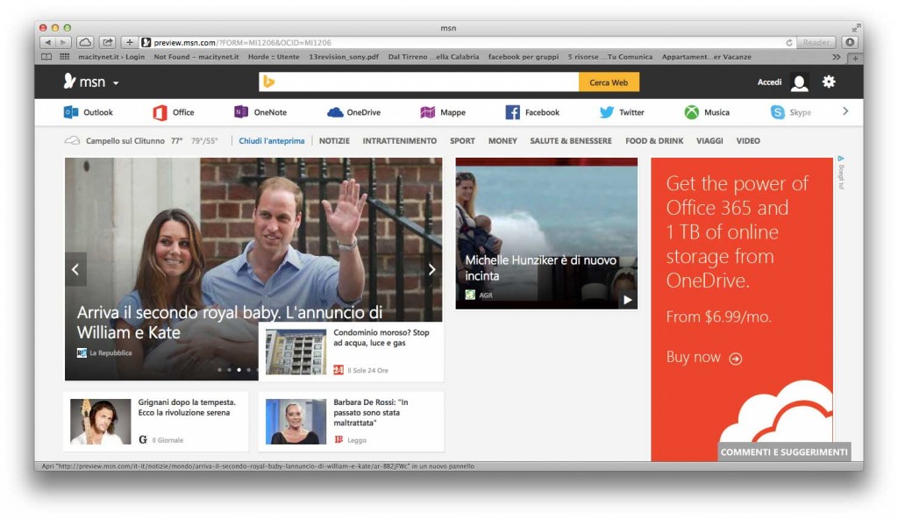898x519 pixels.
Task: Reload the page using refresh arrow
Action: [x=789, y=42]
